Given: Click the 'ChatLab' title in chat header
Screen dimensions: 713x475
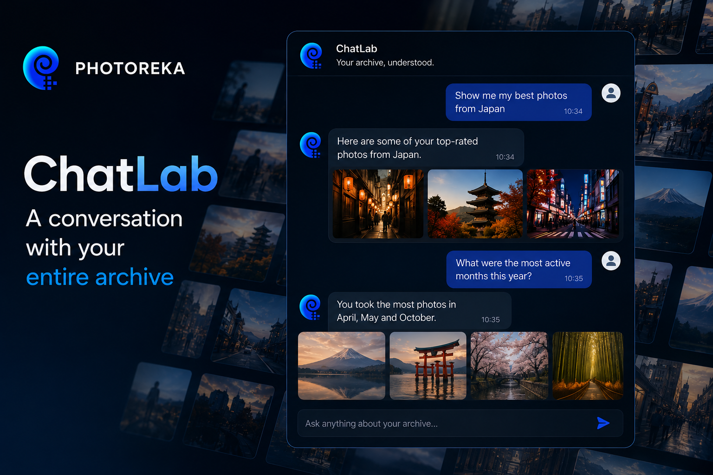Looking at the screenshot, I should click(356, 49).
